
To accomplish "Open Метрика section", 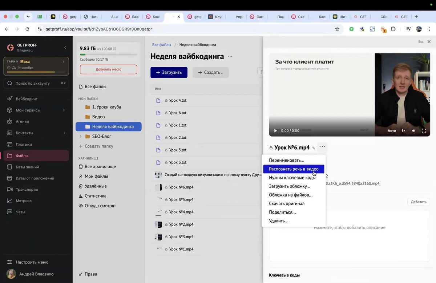I will tap(24, 201).
